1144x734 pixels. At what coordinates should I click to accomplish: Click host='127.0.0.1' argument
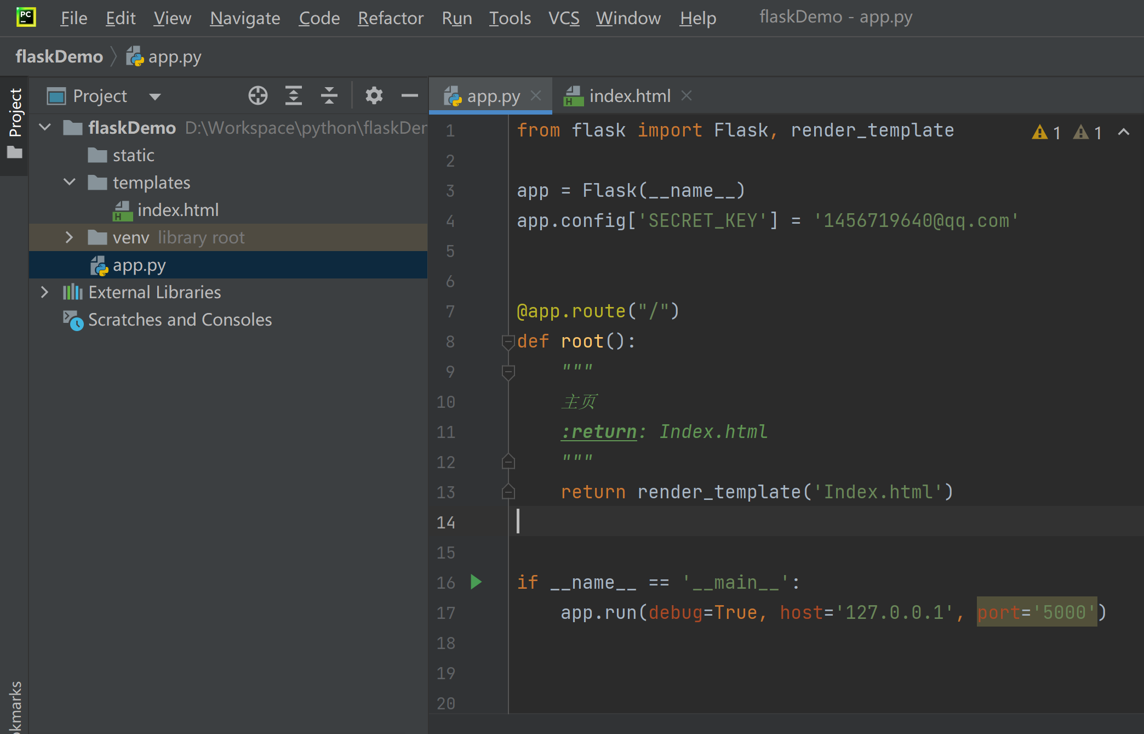(867, 612)
